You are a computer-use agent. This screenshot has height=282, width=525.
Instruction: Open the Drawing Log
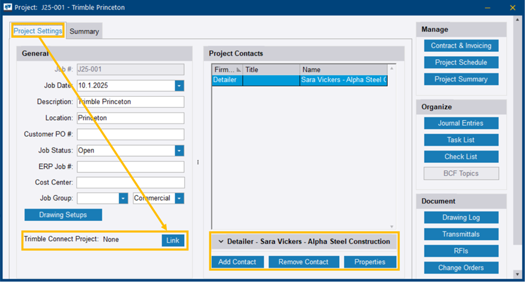pyautogui.click(x=461, y=217)
